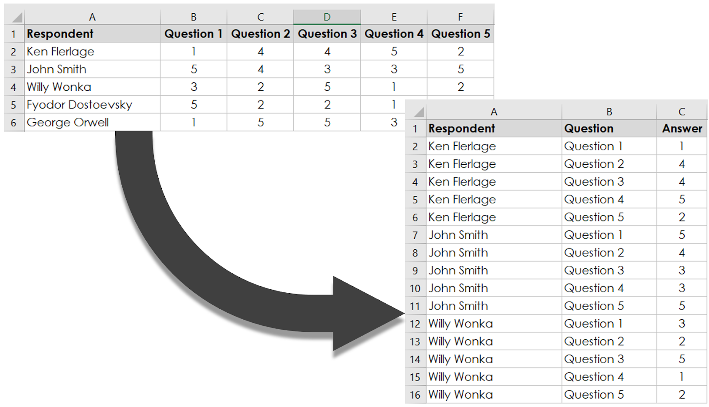Select 'John Smith' in tall table row 7

click(x=494, y=235)
